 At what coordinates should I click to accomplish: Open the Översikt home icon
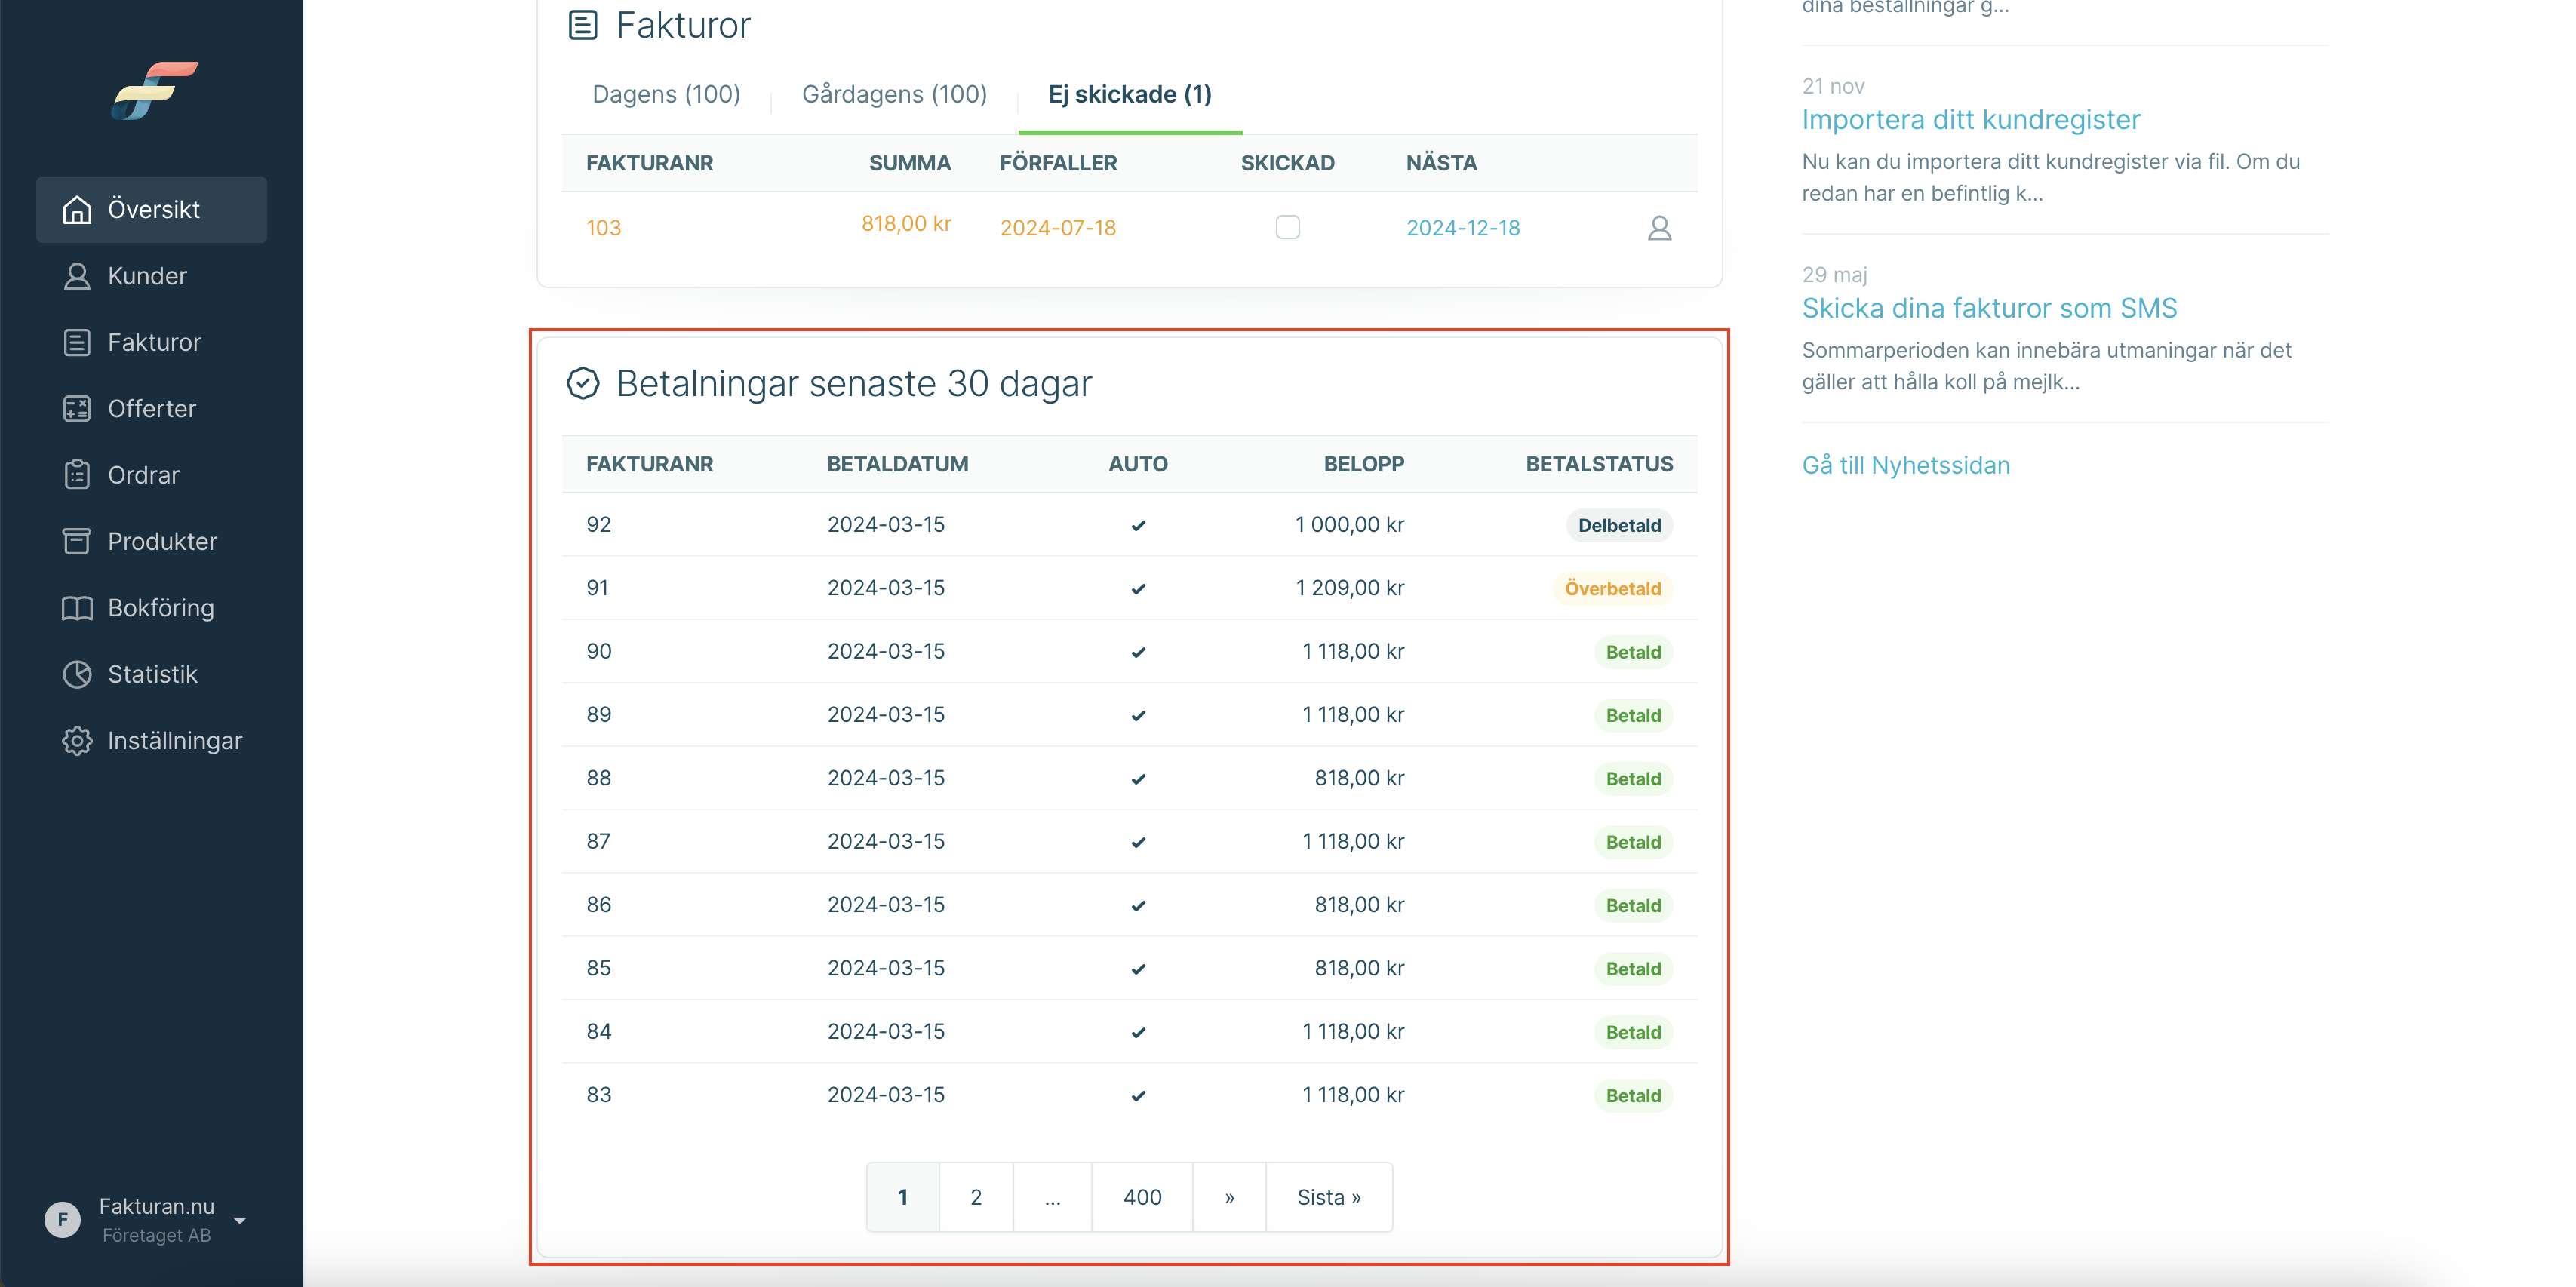(77, 210)
